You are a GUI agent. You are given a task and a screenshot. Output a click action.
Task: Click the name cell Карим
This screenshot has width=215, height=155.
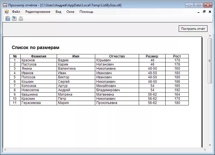(76, 64)
